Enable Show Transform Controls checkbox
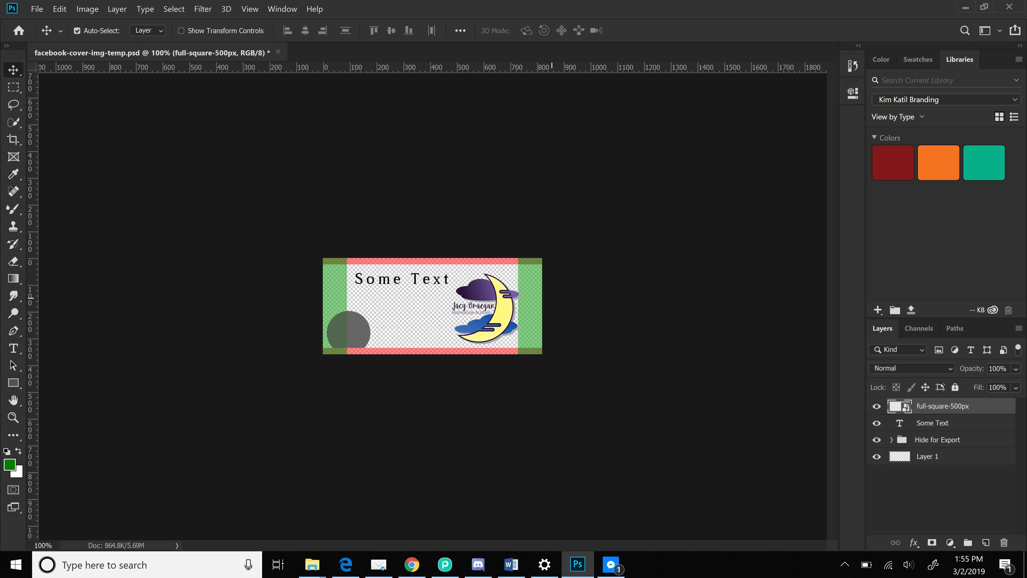1027x578 pixels. pos(181,31)
